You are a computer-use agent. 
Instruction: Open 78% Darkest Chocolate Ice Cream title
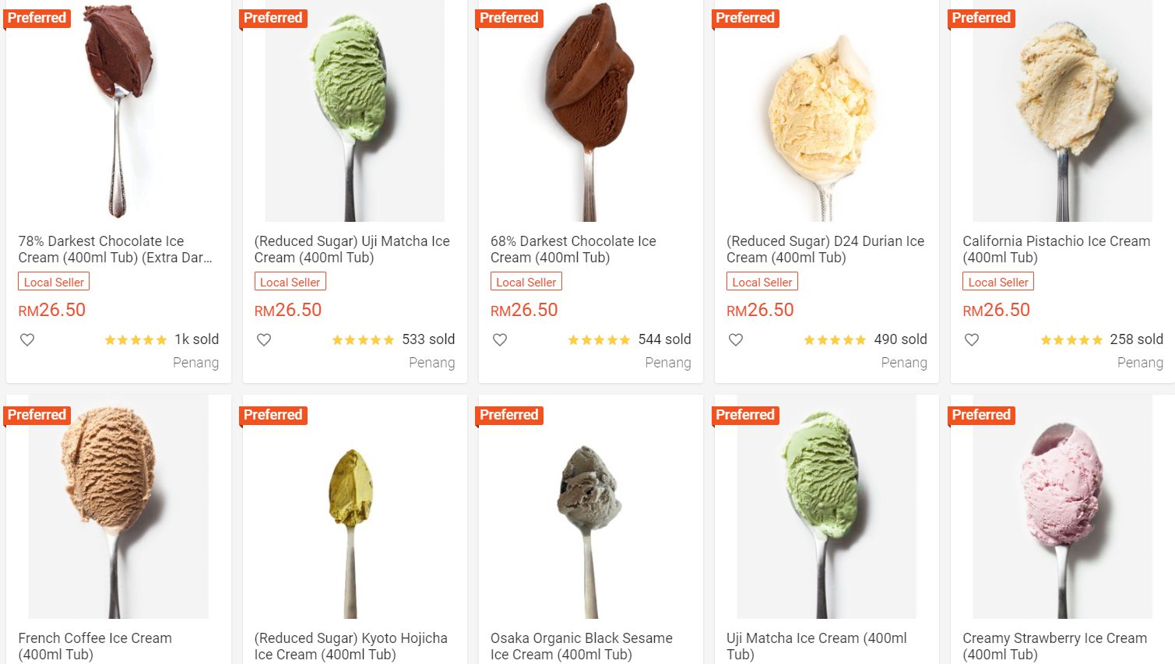115,249
